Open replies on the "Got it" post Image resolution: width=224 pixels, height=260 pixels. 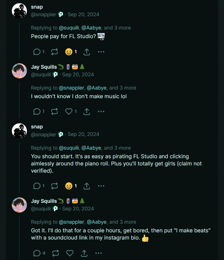click(x=37, y=253)
